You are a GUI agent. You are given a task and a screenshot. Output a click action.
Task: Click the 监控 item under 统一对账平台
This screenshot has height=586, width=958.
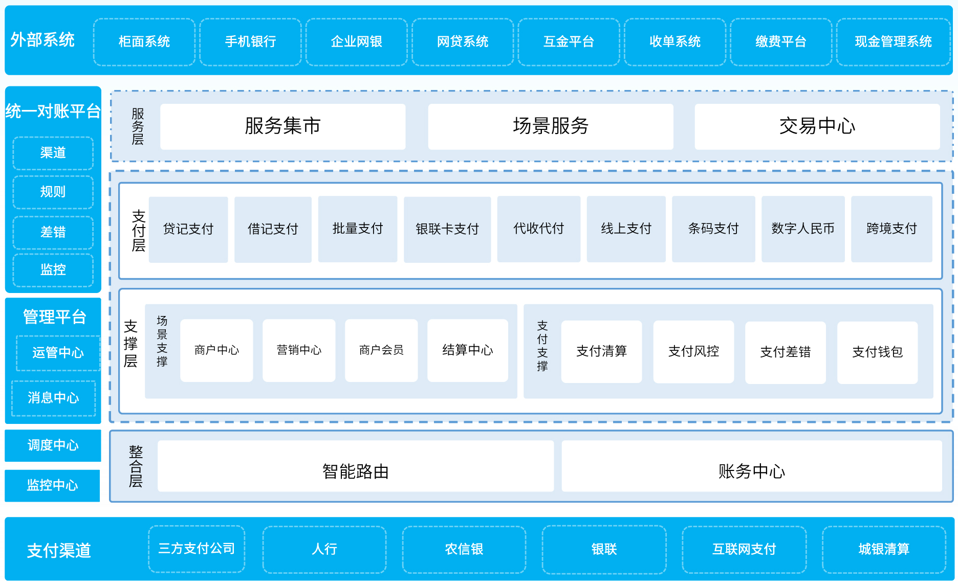click(x=53, y=270)
